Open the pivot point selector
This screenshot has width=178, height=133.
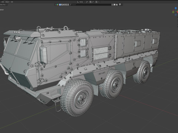click(87, 2)
